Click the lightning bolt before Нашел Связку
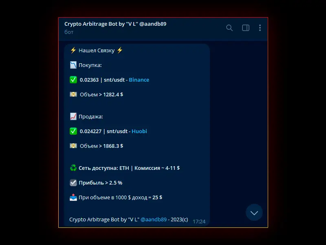Viewport: 326px width, 245px height. (x=73, y=50)
